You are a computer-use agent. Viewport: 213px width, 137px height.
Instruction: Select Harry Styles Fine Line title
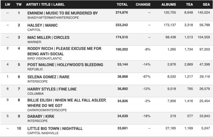(52, 89)
